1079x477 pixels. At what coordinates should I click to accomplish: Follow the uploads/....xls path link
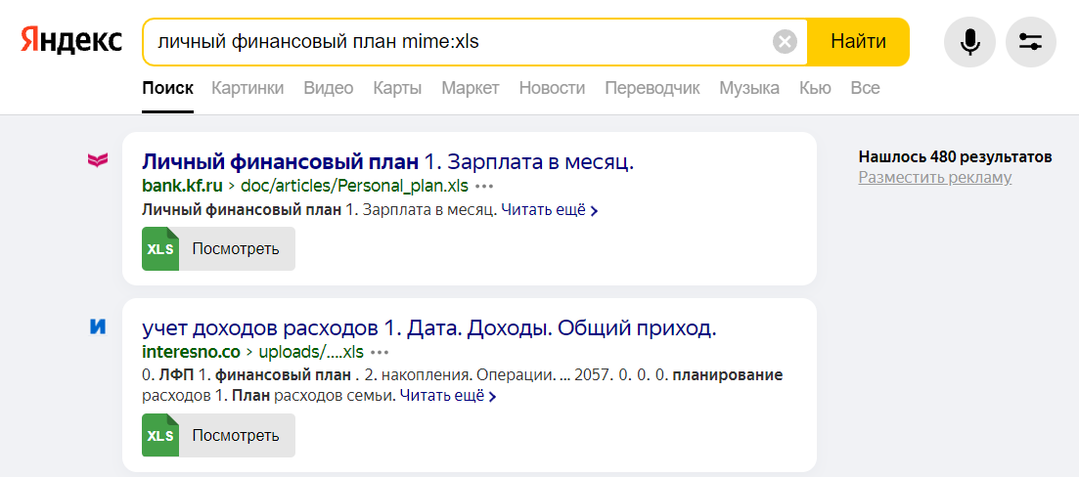coord(310,353)
